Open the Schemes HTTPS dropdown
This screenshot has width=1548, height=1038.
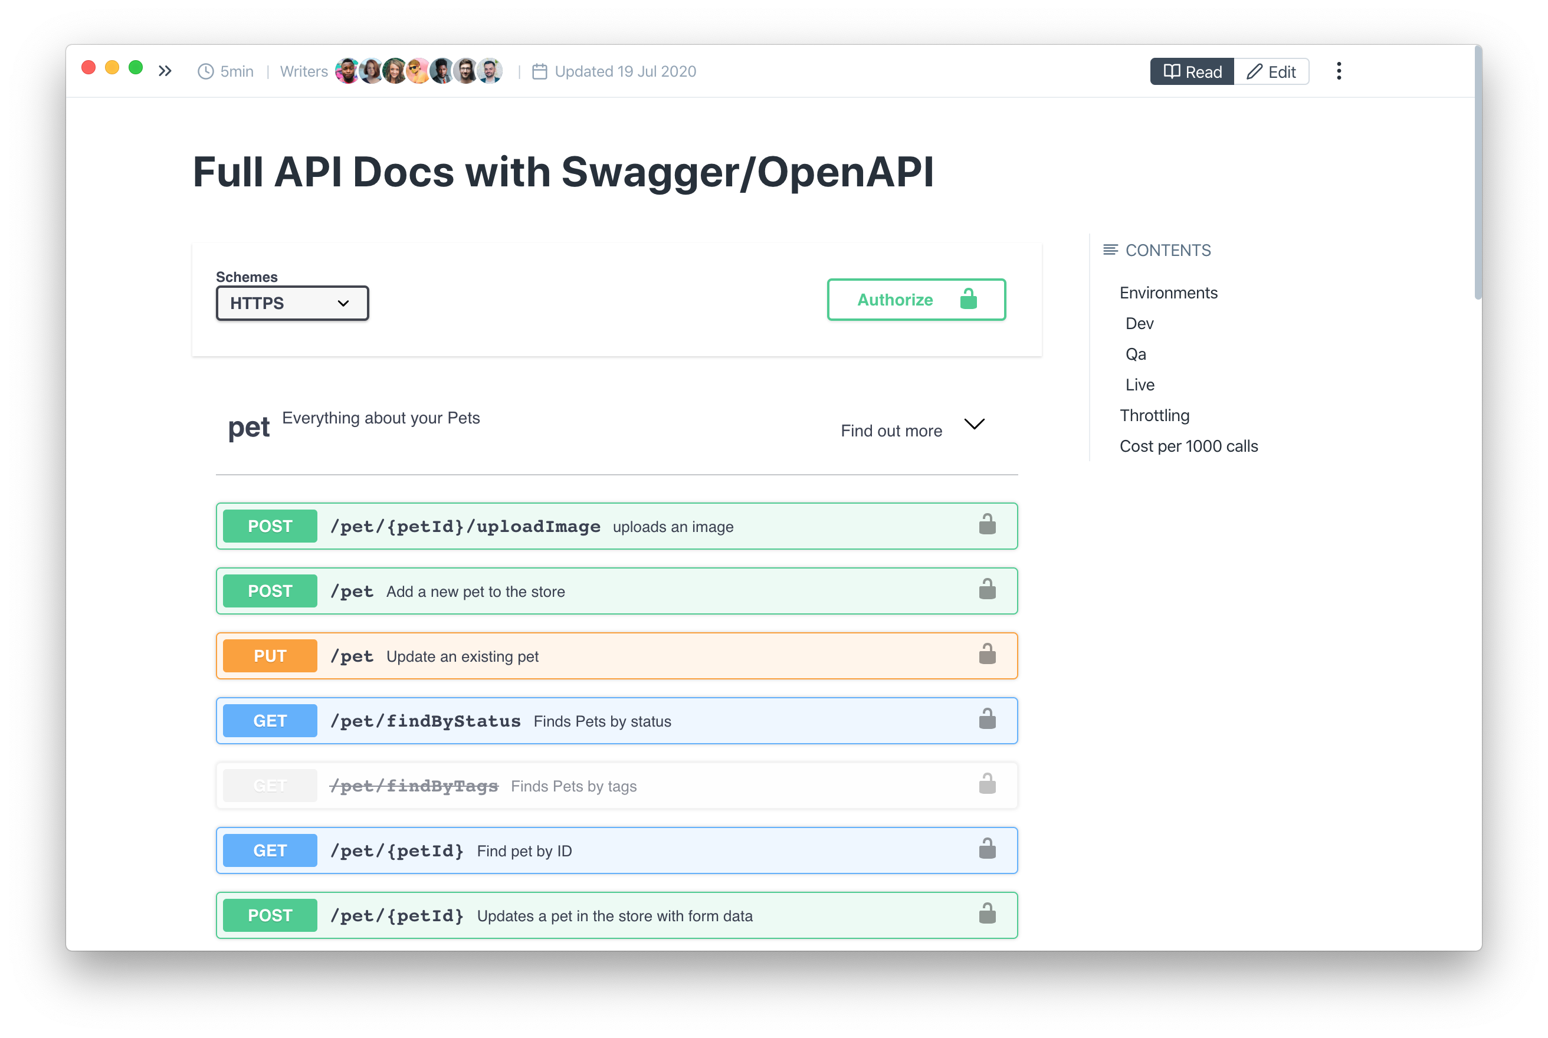292,303
